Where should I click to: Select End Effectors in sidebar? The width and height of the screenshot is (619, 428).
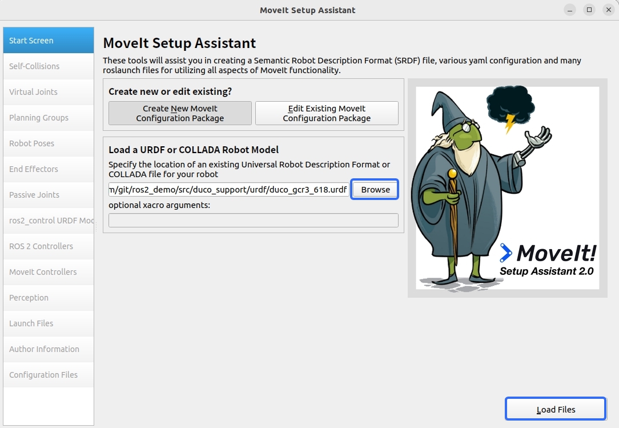pyautogui.click(x=49, y=169)
